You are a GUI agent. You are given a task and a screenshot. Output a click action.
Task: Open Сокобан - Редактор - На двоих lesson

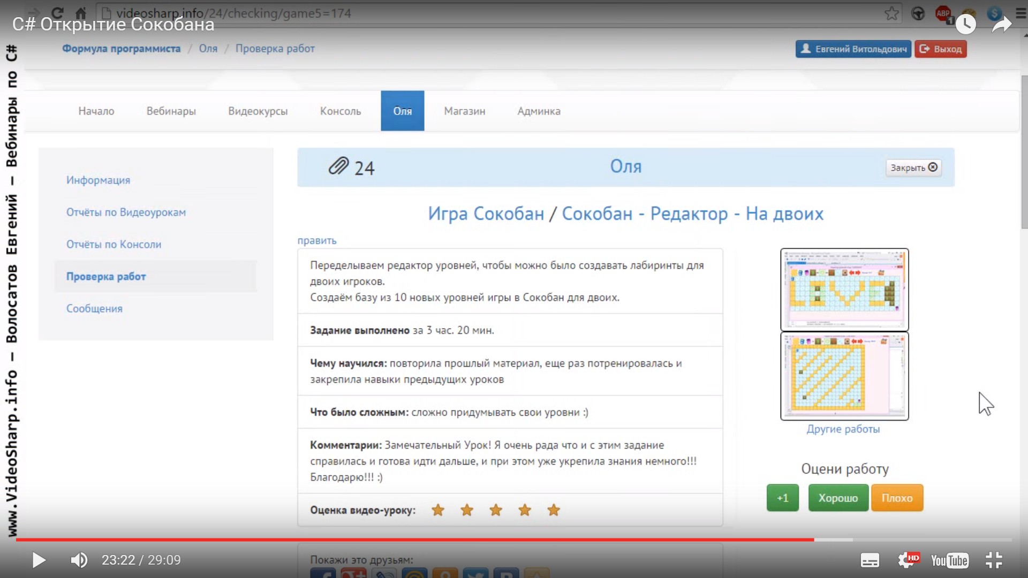click(693, 214)
